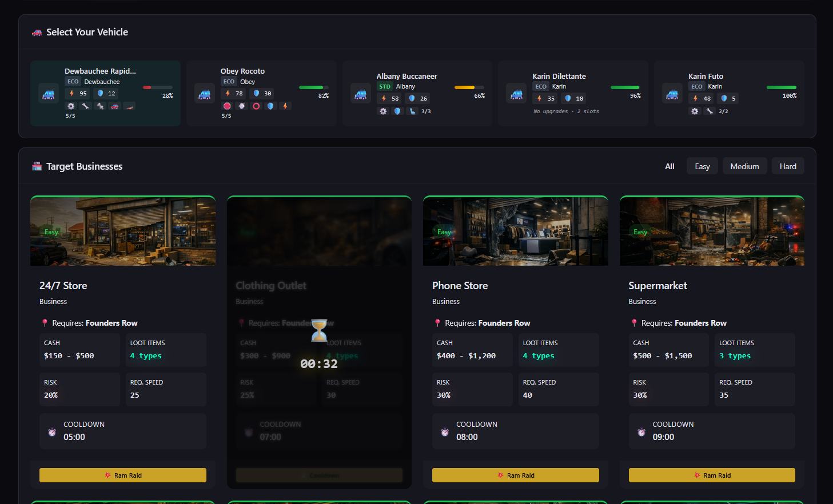Select the Dewbauchee Rapid vehicle icon
The width and height of the screenshot is (833, 504).
(x=49, y=94)
